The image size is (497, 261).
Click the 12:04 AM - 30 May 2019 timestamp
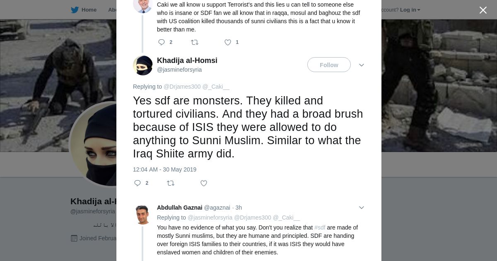(x=164, y=169)
